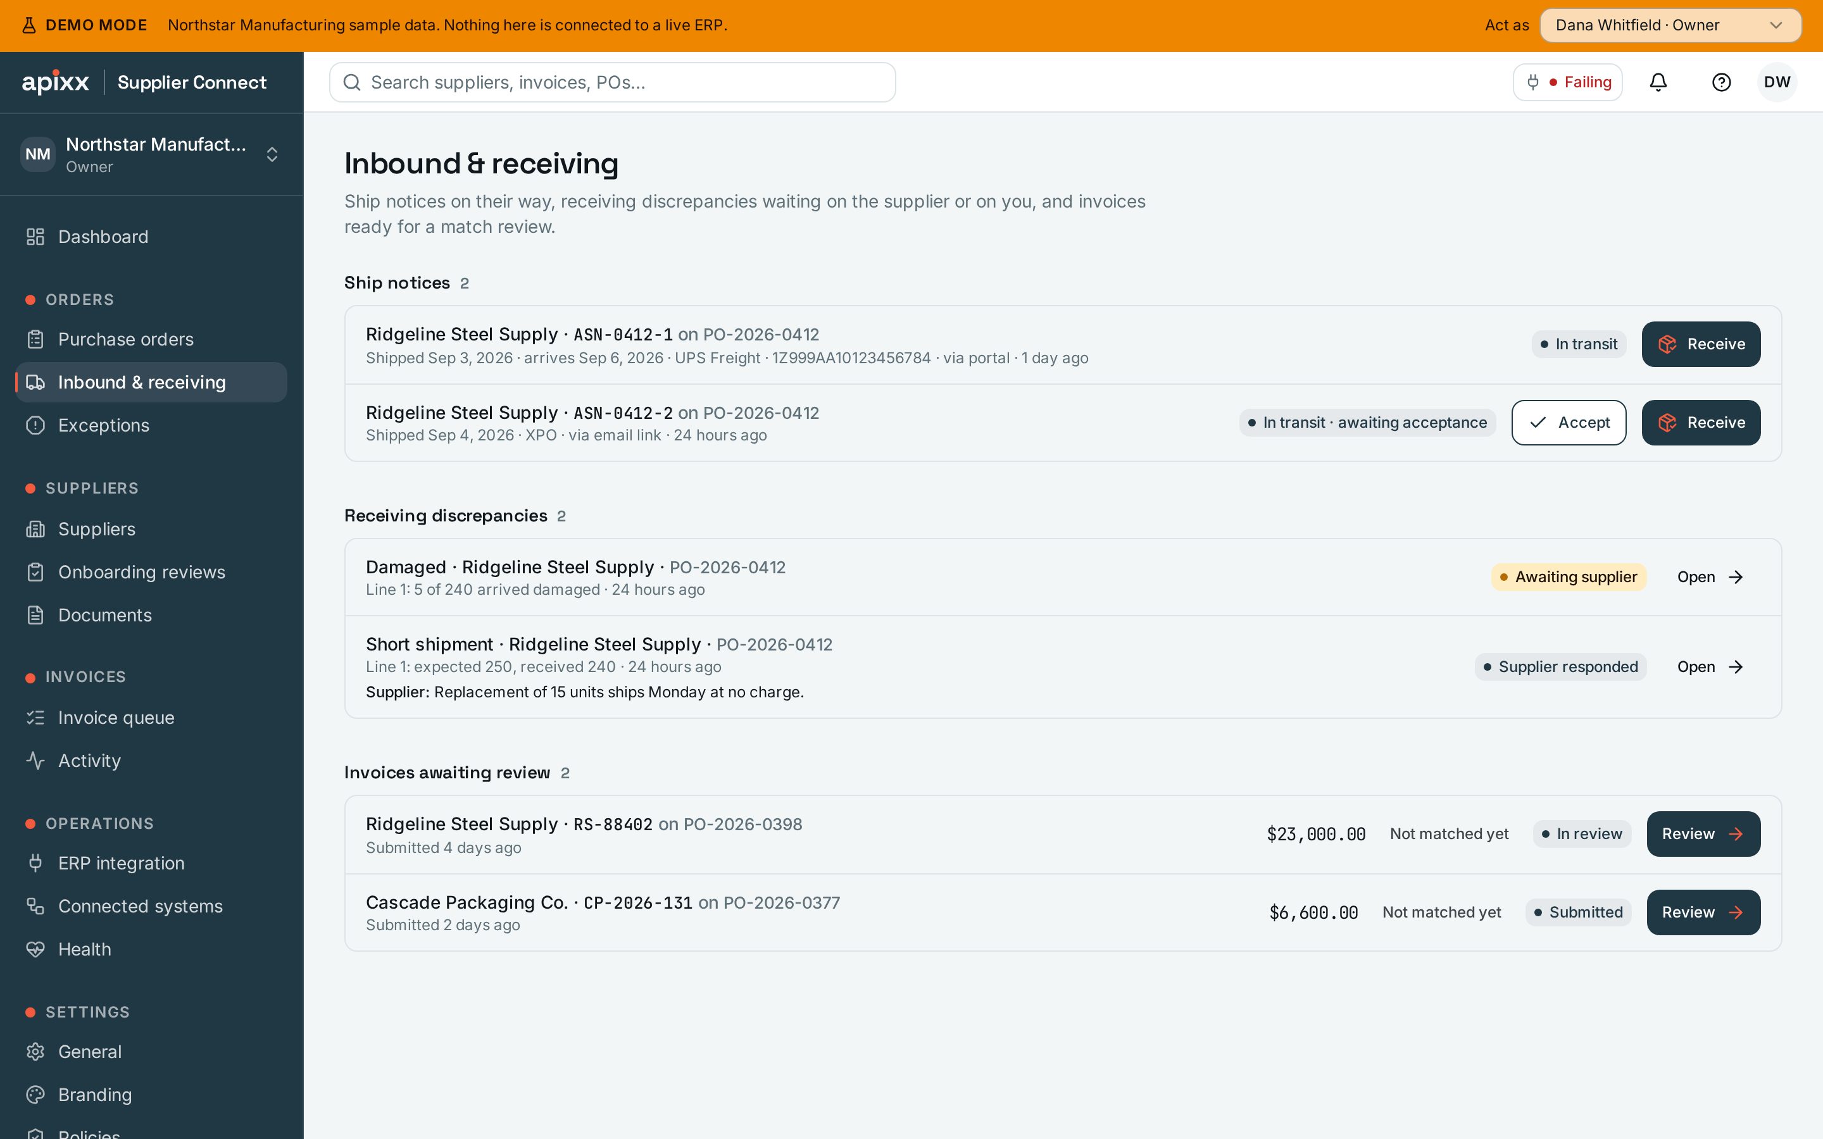Review invoice CP-2026-131

pos(1703,912)
